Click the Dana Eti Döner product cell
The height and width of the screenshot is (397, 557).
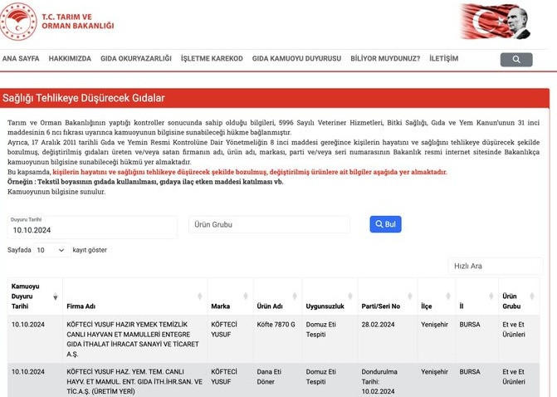tap(269, 377)
